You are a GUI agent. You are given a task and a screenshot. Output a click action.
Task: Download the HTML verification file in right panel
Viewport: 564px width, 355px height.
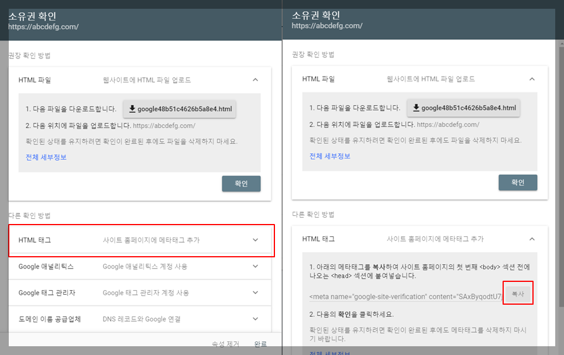tap(463, 108)
